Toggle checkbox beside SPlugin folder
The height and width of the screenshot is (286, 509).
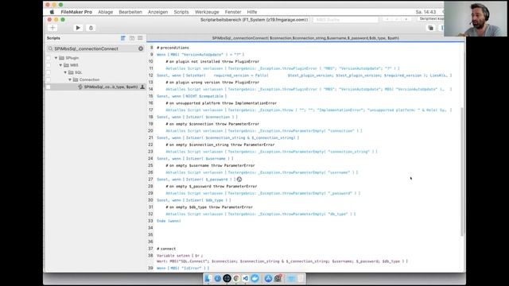pos(49,58)
